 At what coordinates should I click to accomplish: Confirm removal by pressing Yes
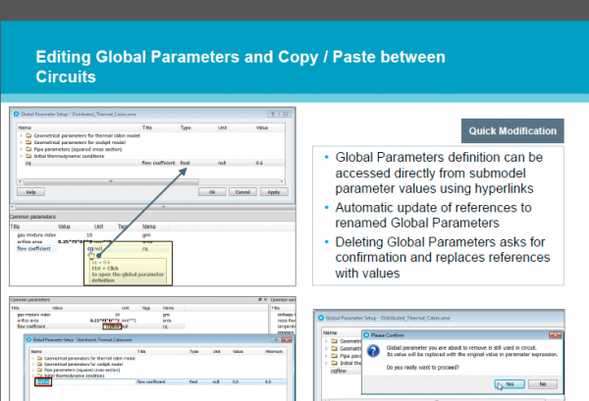coord(509,383)
